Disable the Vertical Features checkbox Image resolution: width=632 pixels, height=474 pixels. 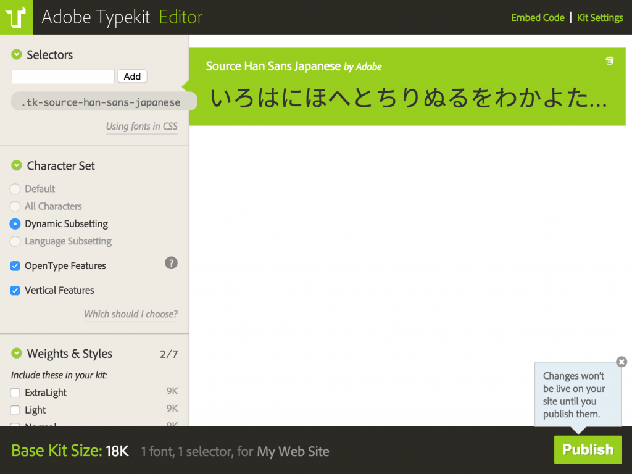[x=15, y=290]
